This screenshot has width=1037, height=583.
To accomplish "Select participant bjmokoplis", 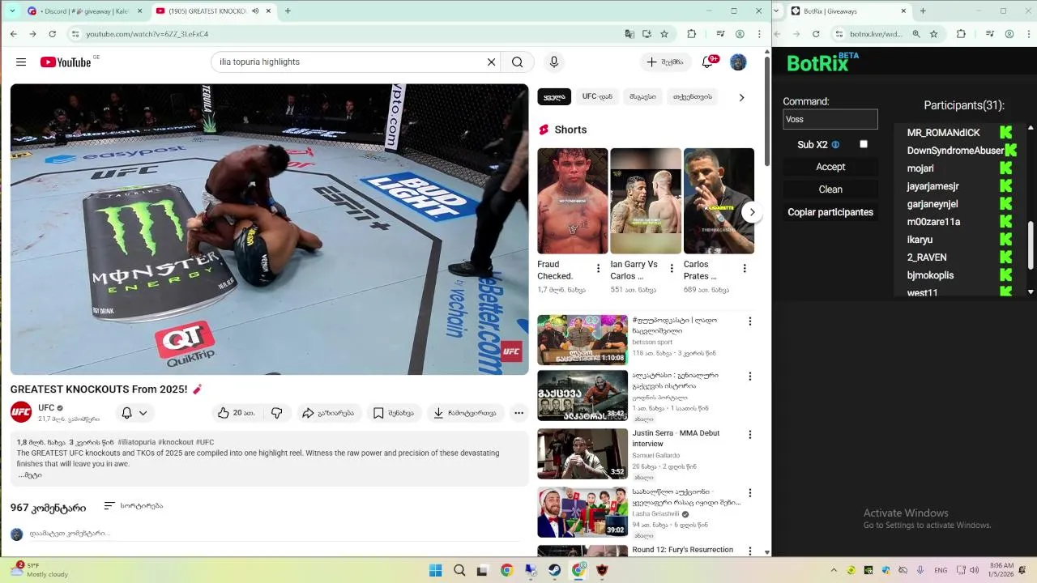I will coord(930,275).
